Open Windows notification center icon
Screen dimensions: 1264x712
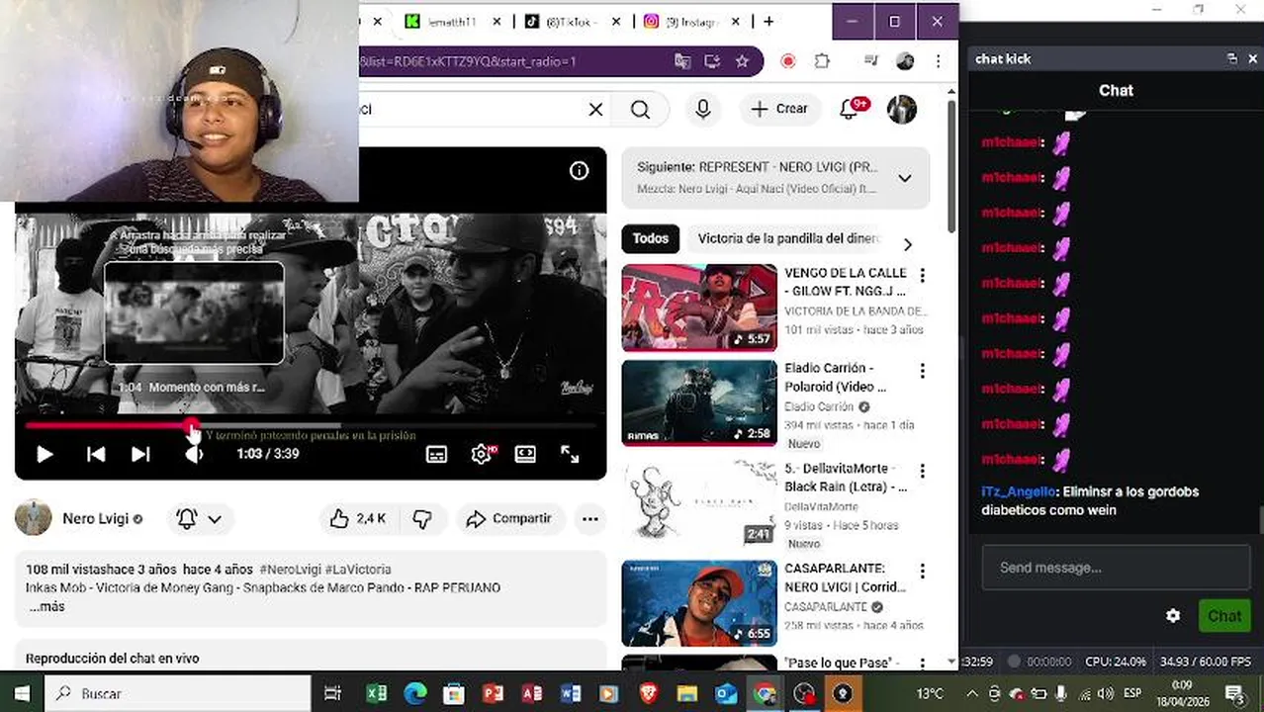click(x=1234, y=693)
